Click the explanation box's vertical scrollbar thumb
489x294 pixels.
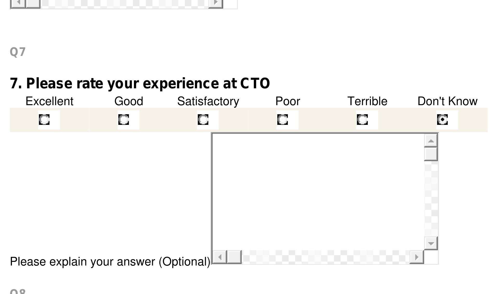pyautogui.click(x=431, y=154)
